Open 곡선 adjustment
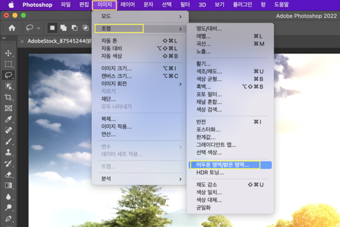 point(230,44)
